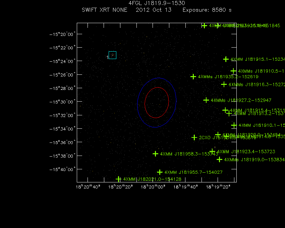The height and width of the screenshot is (228, 285).
Task: Pick the cross marker of 4XMM J182021.0-154128
Action: tap(118, 179)
